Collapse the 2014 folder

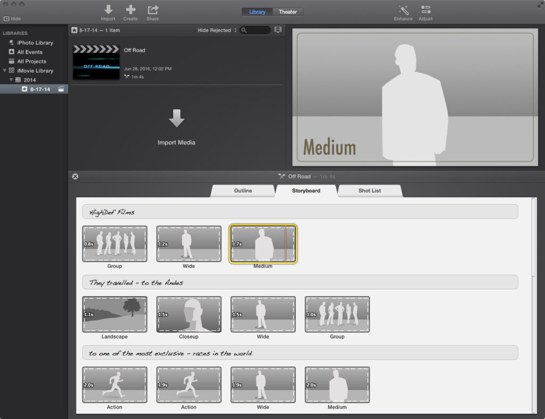[11, 80]
